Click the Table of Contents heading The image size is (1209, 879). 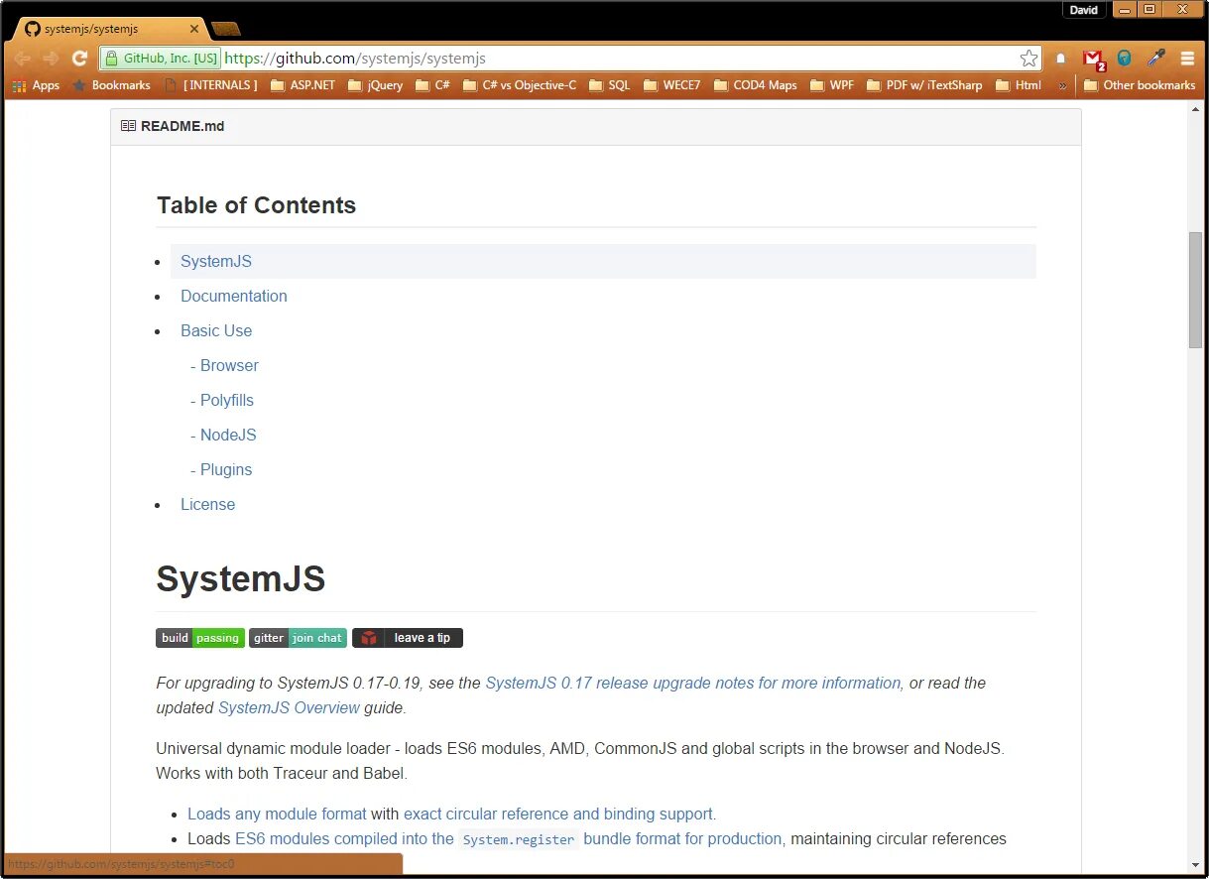tap(256, 205)
